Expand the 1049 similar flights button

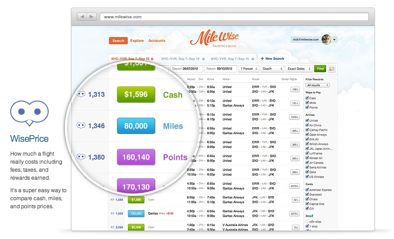294,117
